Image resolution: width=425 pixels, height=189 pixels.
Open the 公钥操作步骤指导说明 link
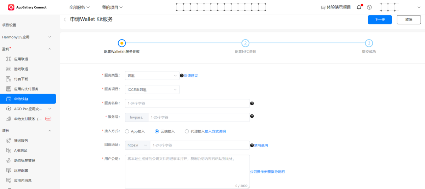pos(267,172)
